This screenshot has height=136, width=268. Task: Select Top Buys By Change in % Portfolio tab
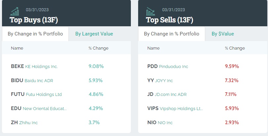point(35,34)
